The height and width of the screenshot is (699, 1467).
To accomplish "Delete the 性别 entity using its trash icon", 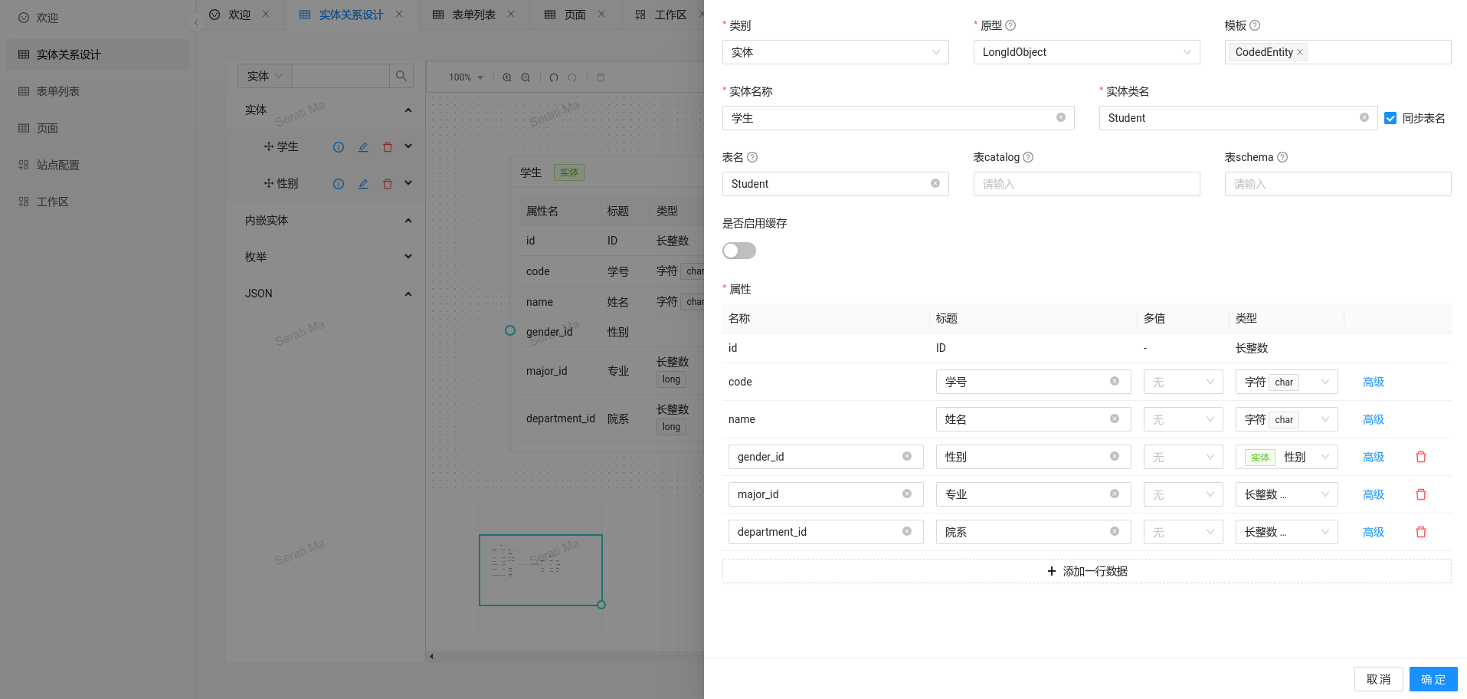I will click(388, 184).
